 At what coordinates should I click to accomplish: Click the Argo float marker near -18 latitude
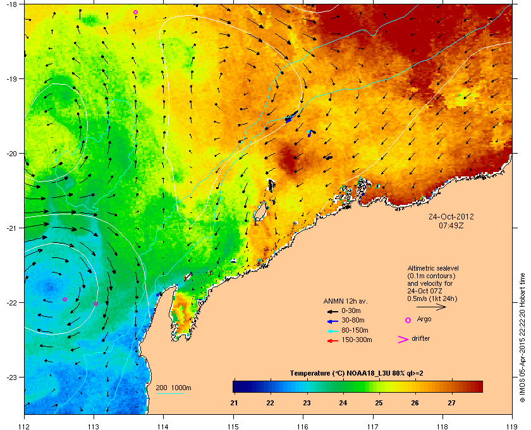[x=135, y=13]
